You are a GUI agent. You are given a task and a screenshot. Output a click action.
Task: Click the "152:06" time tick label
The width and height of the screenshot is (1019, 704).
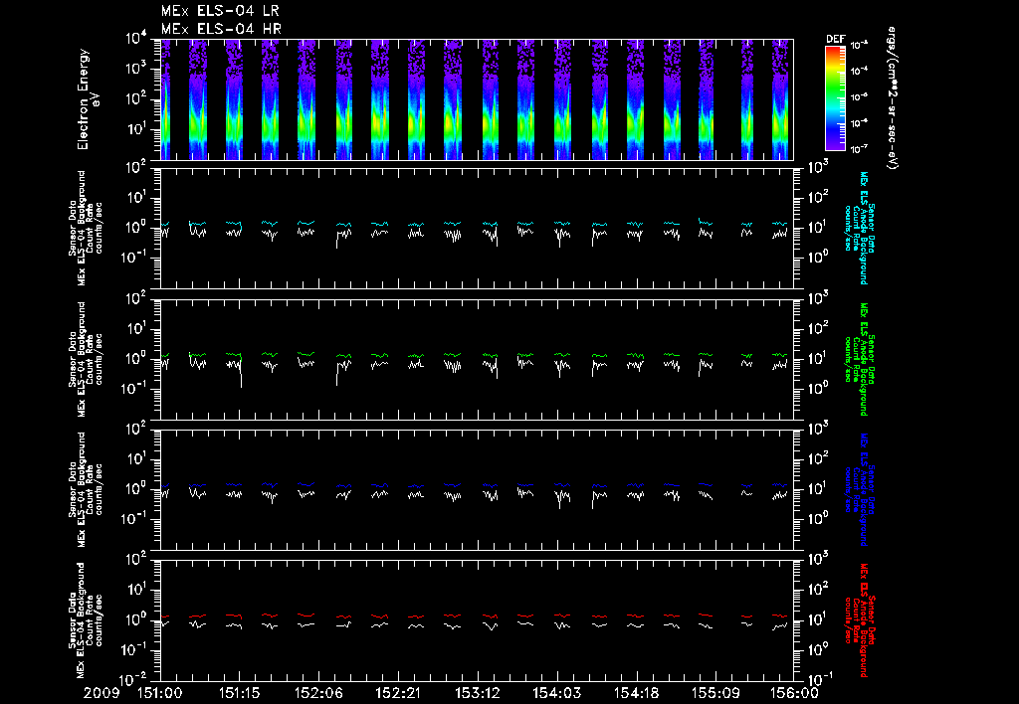(319, 693)
